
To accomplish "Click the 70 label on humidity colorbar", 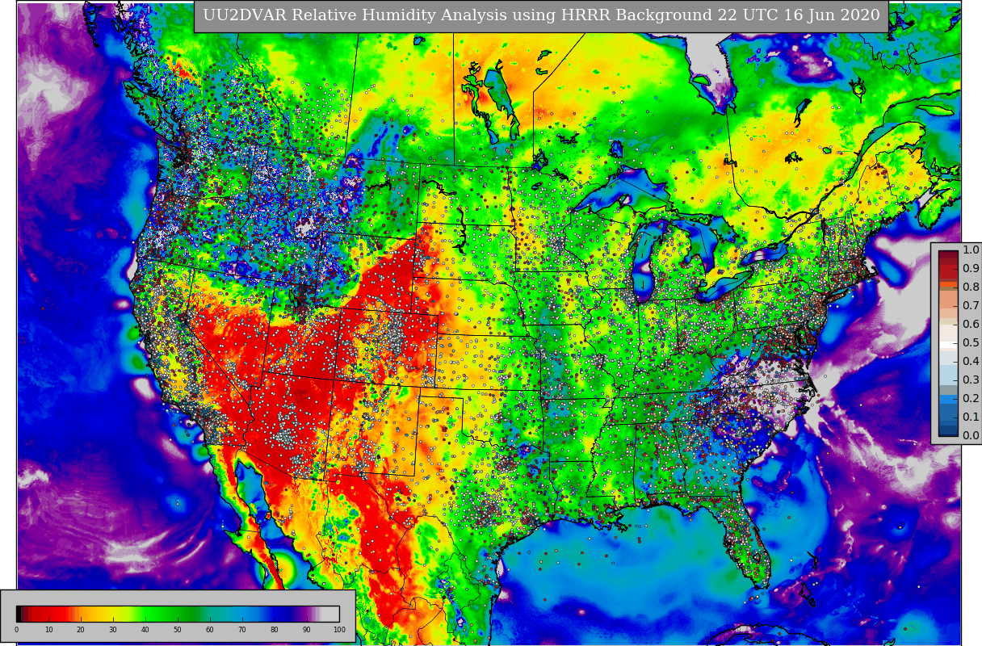I will click(x=242, y=630).
